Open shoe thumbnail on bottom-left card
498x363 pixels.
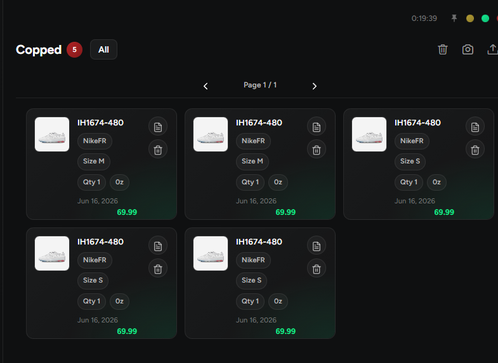click(x=52, y=253)
